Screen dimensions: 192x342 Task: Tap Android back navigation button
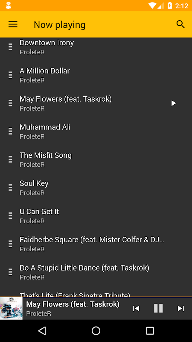click(x=42, y=330)
